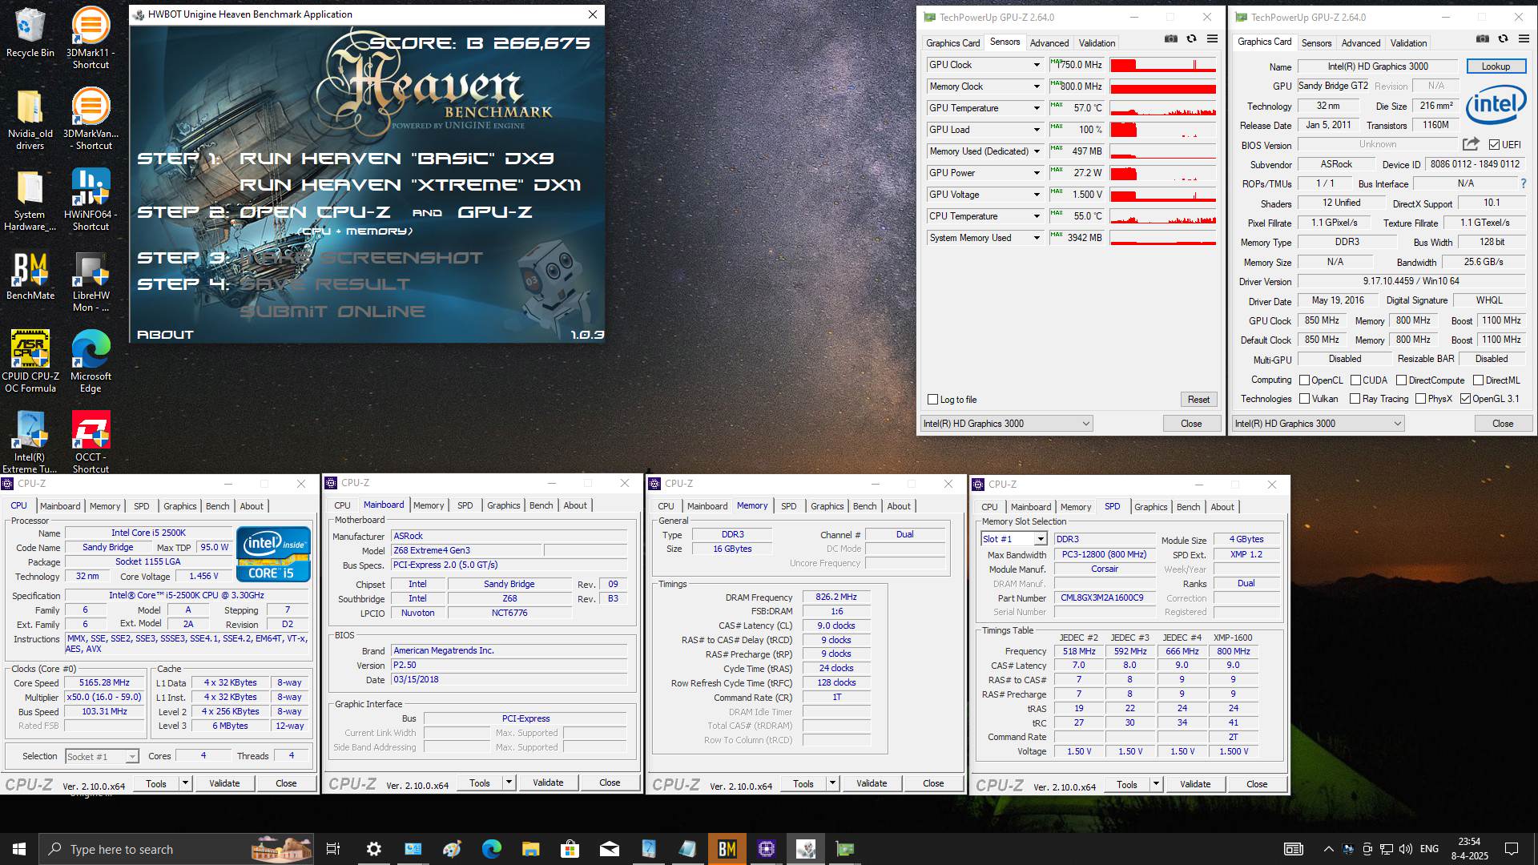Screen dimensions: 1538x865
Task: Launch the Intel Extreme Tuning icon
Action: 30,442
